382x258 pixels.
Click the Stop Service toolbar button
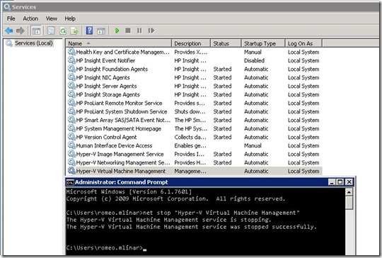[x=128, y=30]
